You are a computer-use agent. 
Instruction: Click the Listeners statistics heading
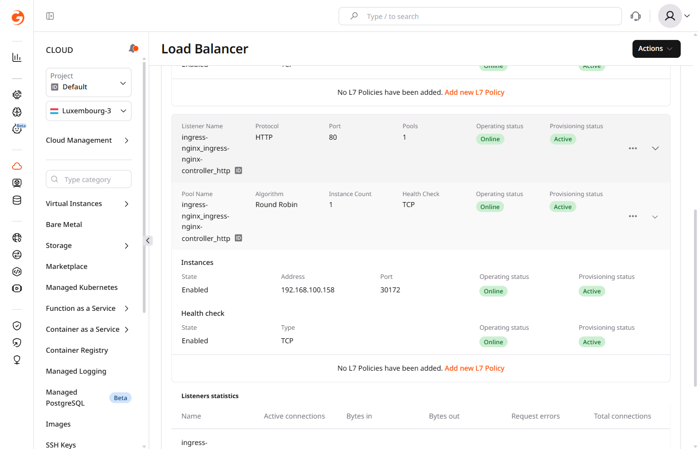coord(210,396)
